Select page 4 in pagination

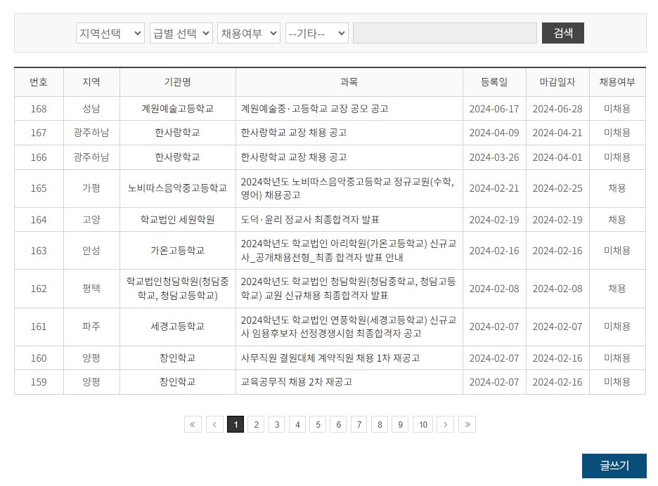(297, 424)
